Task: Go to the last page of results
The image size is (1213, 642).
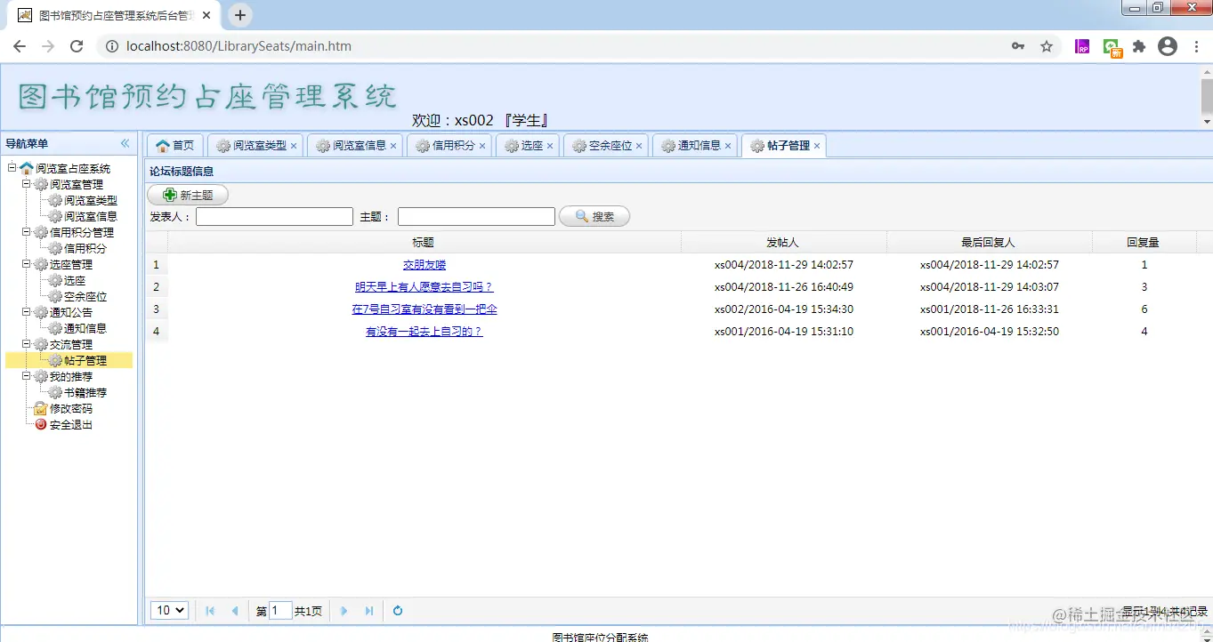Action: pos(369,611)
